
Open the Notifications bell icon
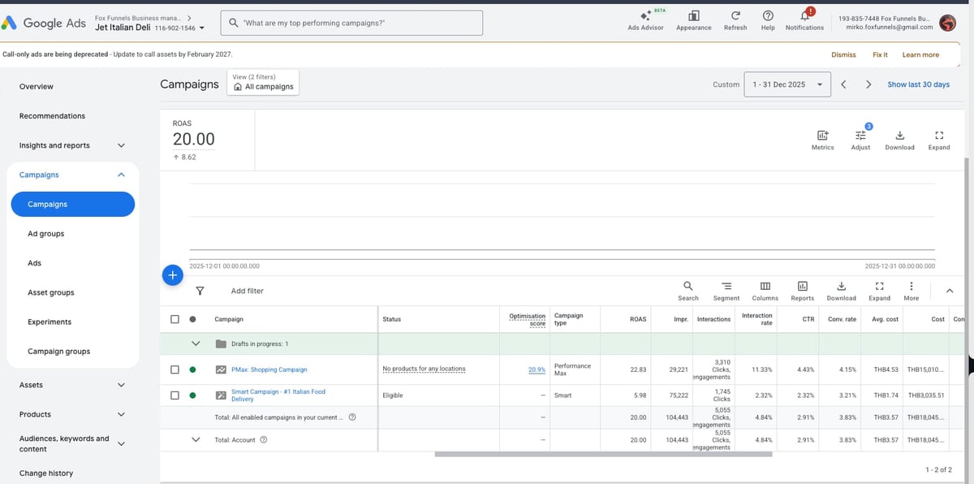[805, 15]
